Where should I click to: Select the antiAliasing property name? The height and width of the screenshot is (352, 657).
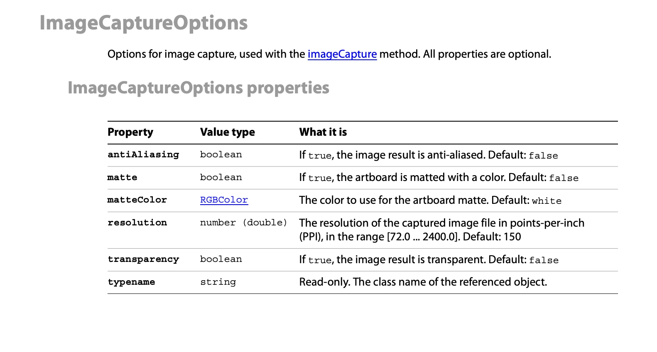coord(143,155)
